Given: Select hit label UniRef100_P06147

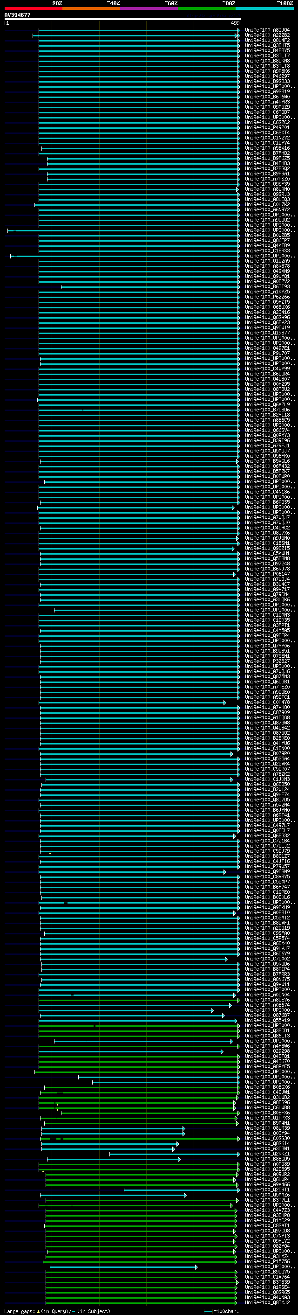Looking at the screenshot, I should point(267,574).
